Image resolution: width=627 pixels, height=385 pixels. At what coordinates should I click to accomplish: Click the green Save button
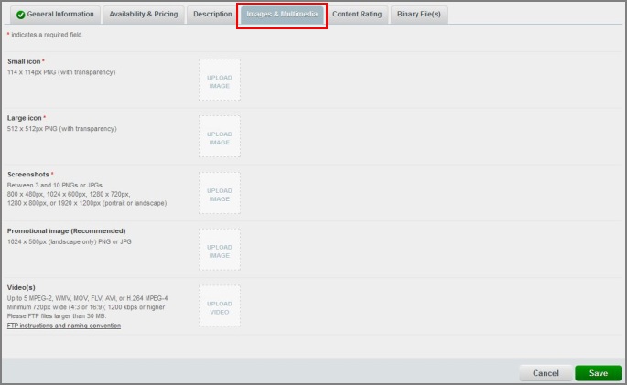tap(598, 373)
